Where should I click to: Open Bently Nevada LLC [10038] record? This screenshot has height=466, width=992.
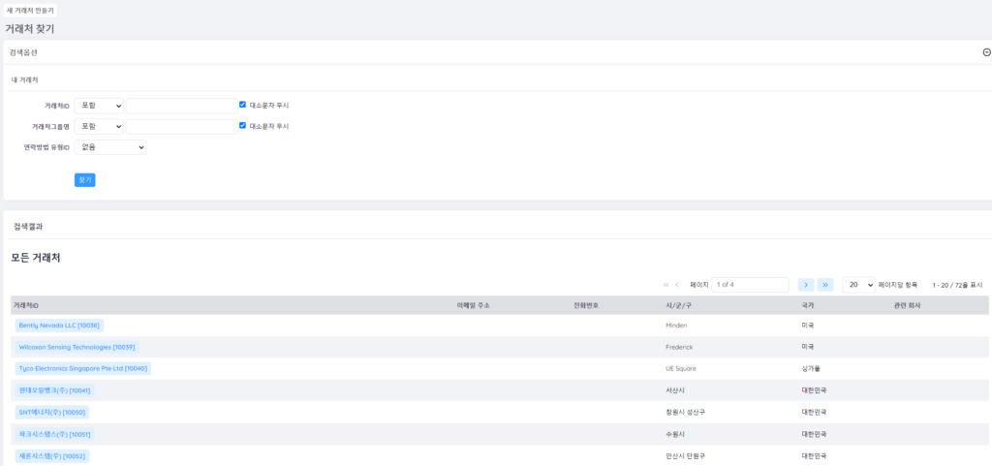click(59, 326)
